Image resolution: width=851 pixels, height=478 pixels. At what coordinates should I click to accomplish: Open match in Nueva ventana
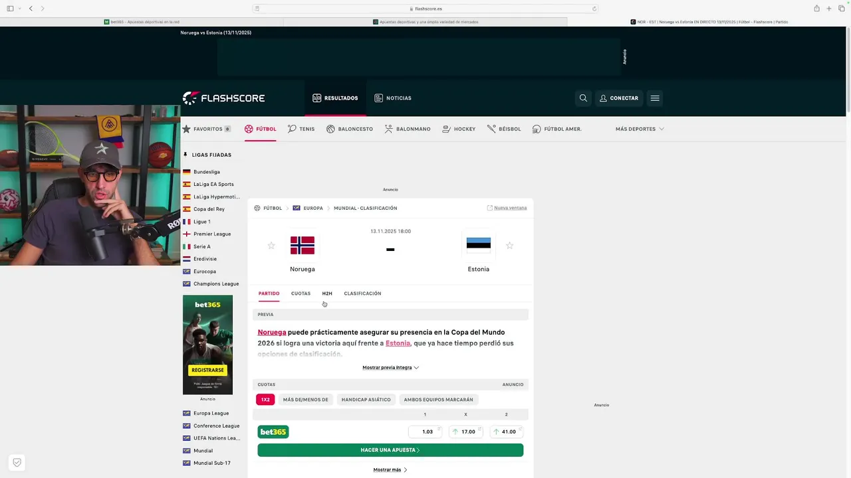(x=507, y=208)
